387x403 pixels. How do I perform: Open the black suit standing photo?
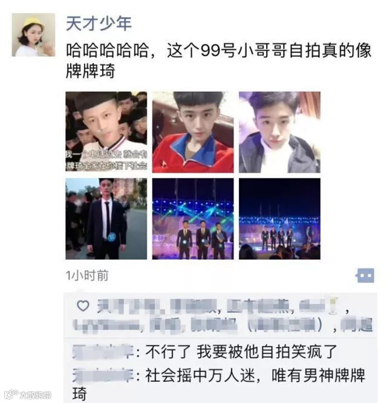[106, 219]
